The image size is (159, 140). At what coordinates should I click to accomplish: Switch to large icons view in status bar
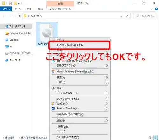click(156, 138)
